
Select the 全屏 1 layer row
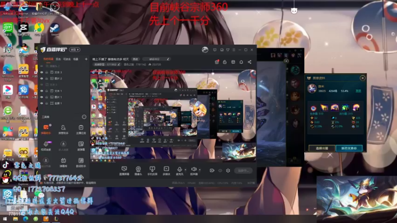click(x=64, y=103)
